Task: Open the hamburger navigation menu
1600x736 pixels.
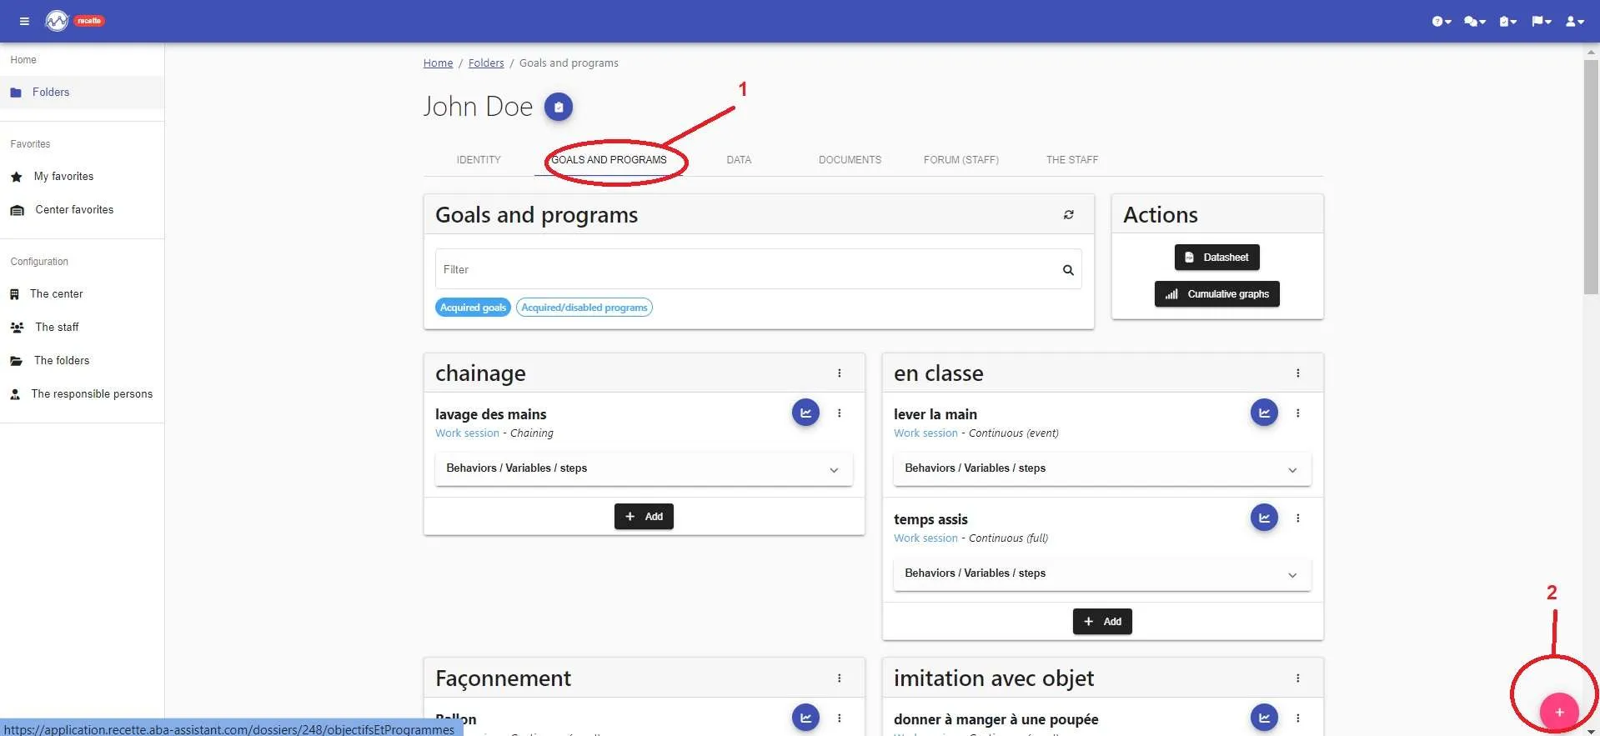Action: pyautogui.click(x=24, y=21)
